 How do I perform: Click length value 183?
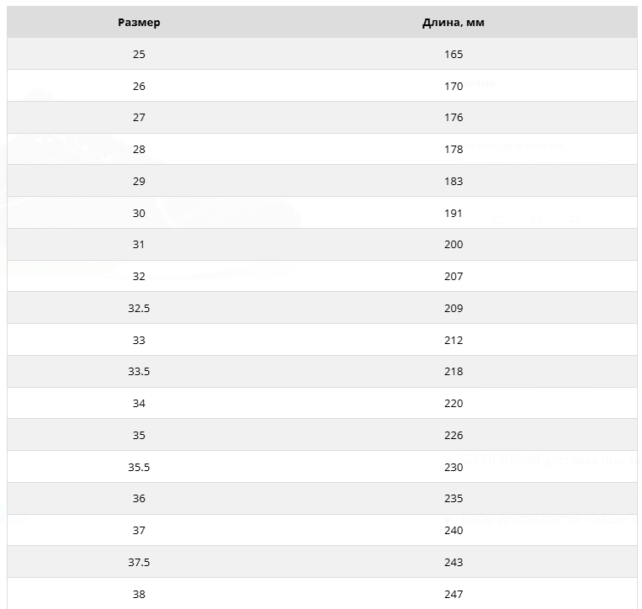(454, 182)
